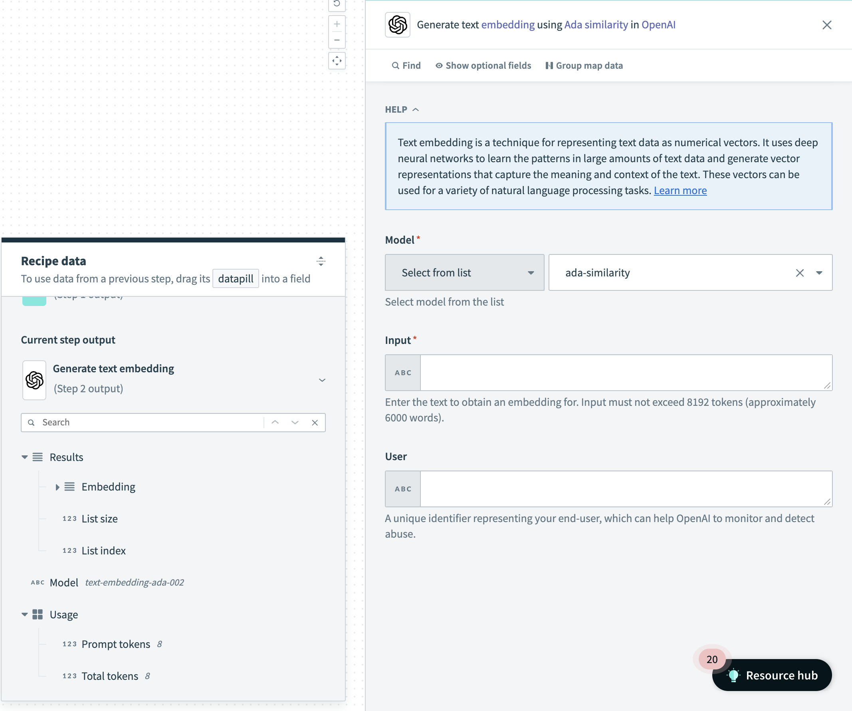Zoom into the recipe canvas
The height and width of the screenshot is (711, 852).
tap(336, 23)
